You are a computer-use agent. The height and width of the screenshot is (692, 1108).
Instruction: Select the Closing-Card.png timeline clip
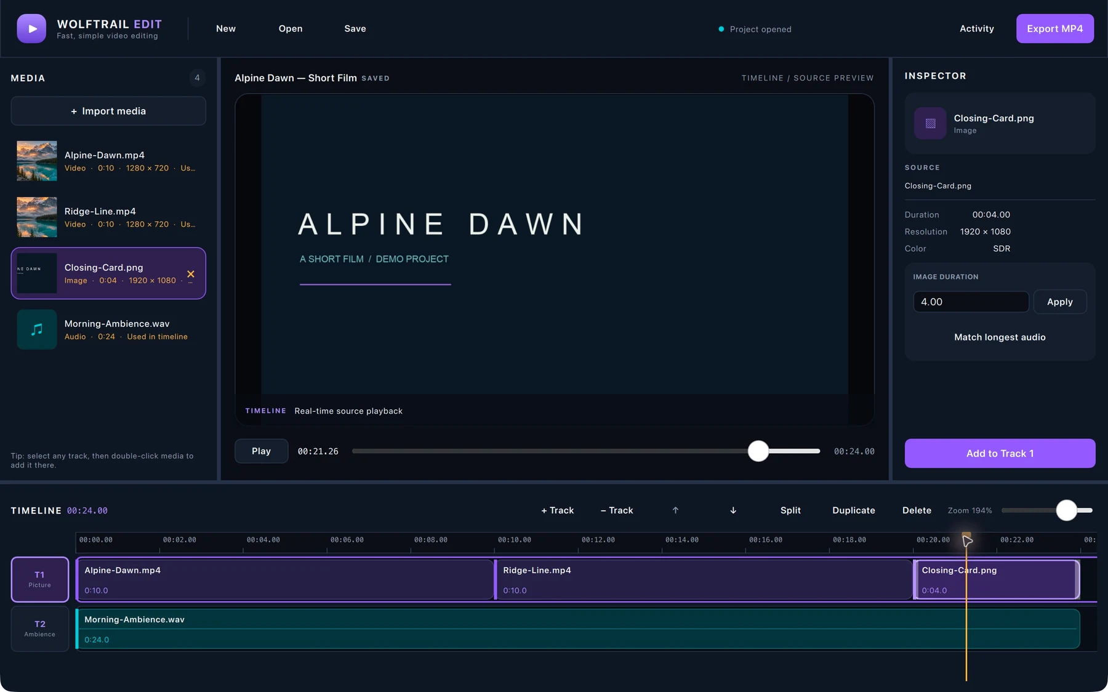coord(996,579)
